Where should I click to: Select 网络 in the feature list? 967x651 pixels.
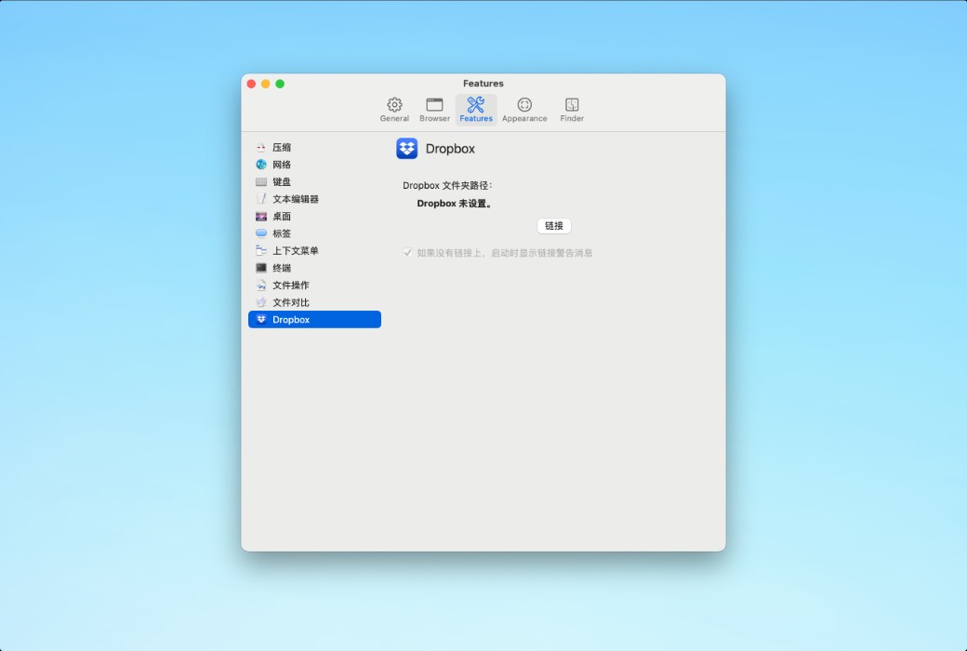click(314, 165)
